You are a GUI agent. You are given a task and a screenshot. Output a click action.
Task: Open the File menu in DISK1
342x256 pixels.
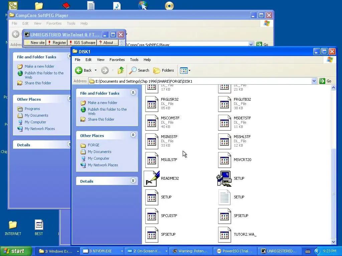(77, 60)
